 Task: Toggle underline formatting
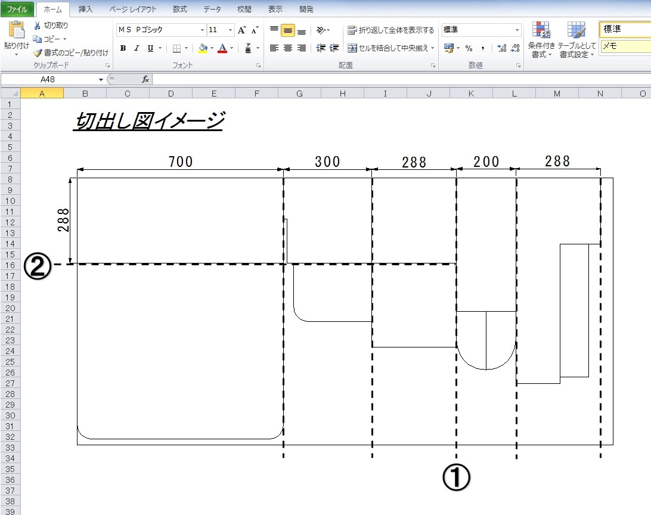(x=150, y=48)
